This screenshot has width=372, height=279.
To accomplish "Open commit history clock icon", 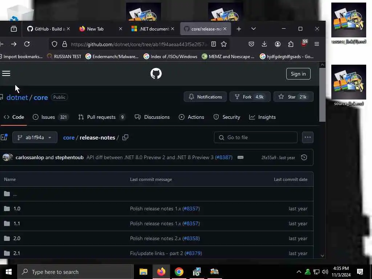I will click(x=304, y=157).
